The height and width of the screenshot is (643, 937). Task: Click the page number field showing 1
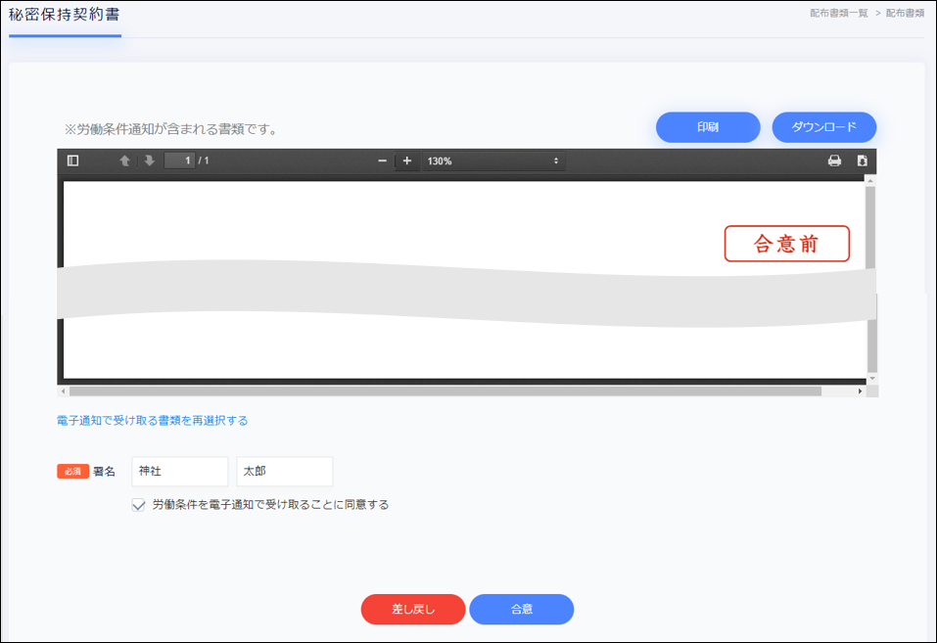point(179,161)
